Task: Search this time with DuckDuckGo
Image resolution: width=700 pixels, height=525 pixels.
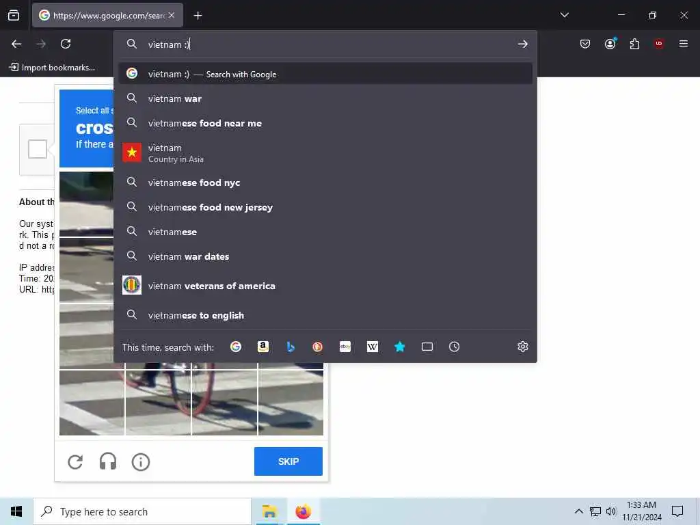Action: [317, 347]
